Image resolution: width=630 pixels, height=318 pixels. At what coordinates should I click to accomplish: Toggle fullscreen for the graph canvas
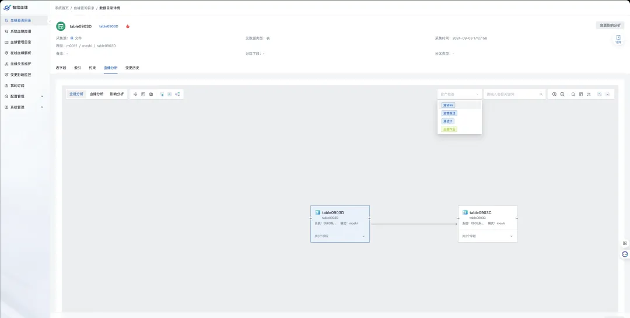[x=589, y=94]
